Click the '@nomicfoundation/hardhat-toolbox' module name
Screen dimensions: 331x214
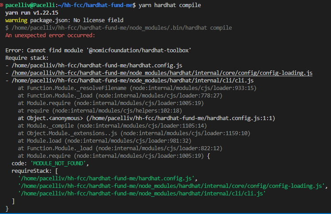point(139,51)
